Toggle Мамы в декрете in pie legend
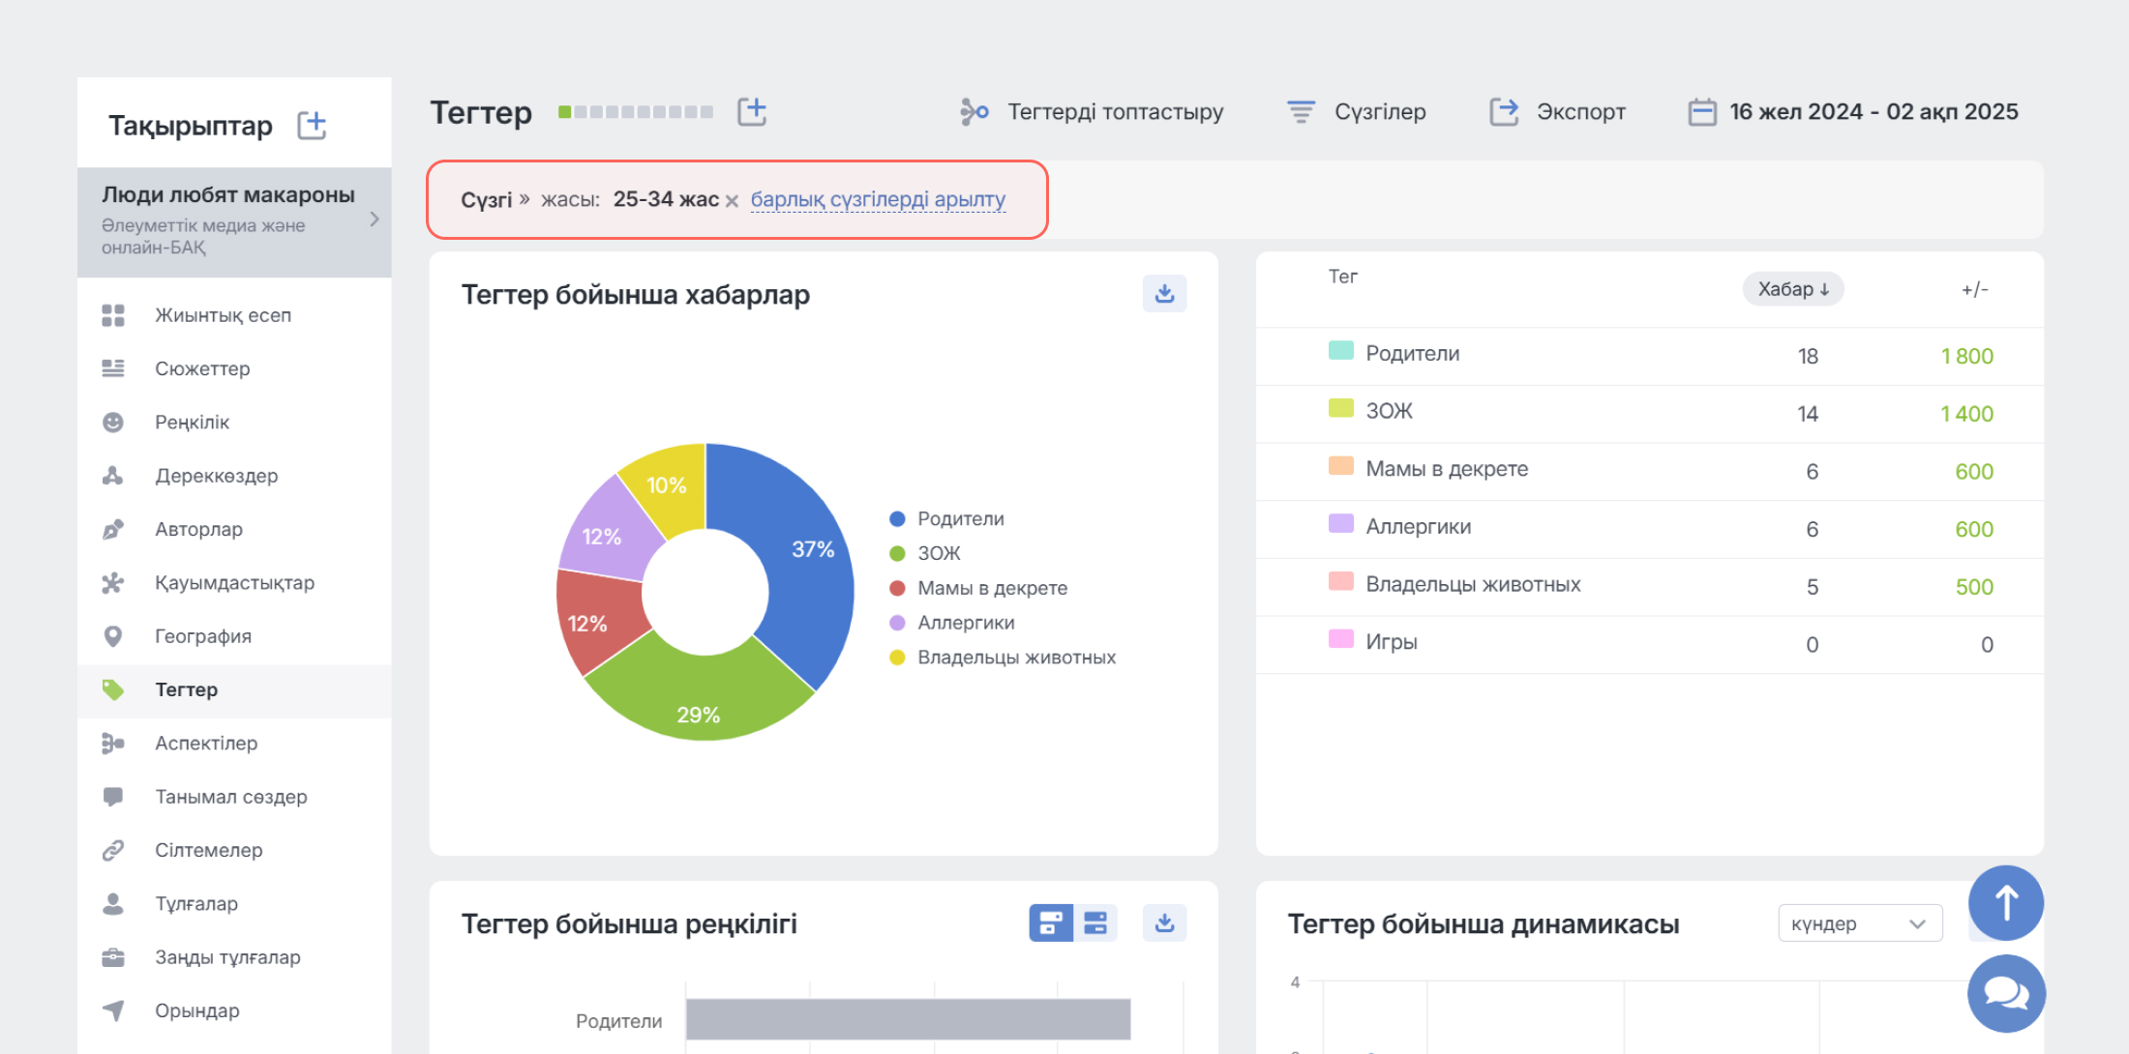 point(978,588)
